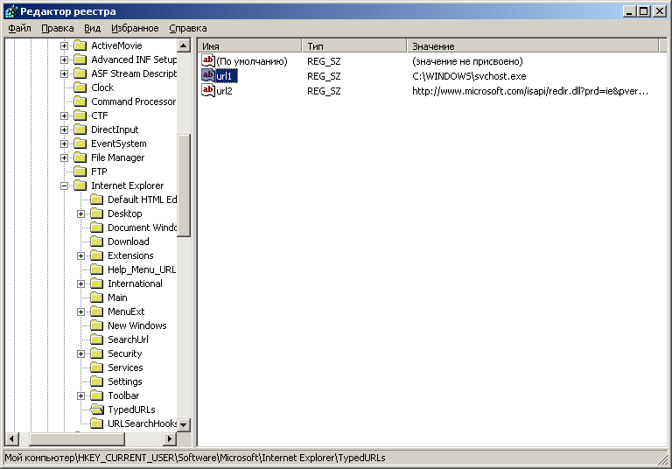Image resolution: width=672 pixels, height=469 pixels.
Task: Click the tree's vertical scrollbar thumb
Action: click(184, 185)
